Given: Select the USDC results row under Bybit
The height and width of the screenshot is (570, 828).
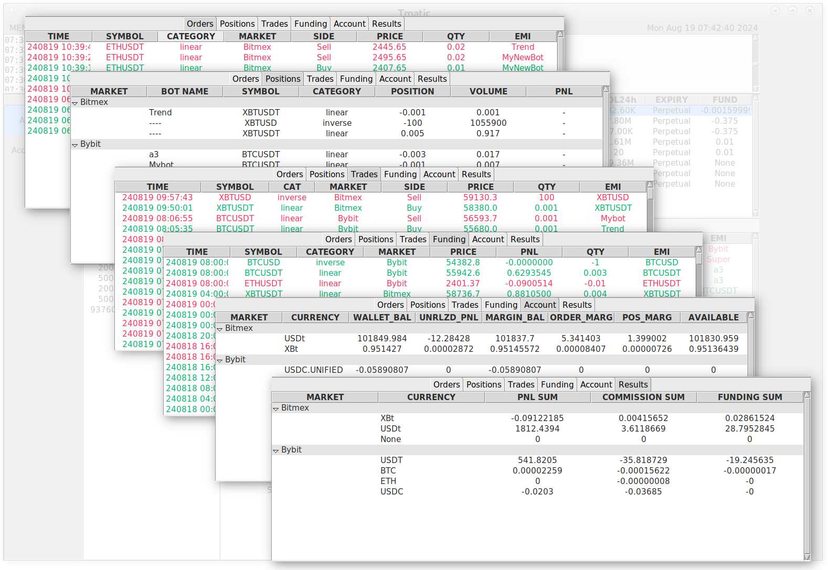Looking at the screenshot, I should (538, 491).
